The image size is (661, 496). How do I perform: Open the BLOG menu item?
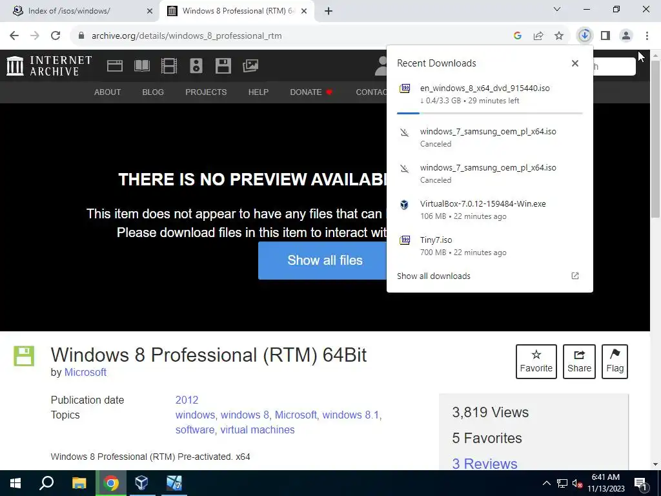coord(153,92)
